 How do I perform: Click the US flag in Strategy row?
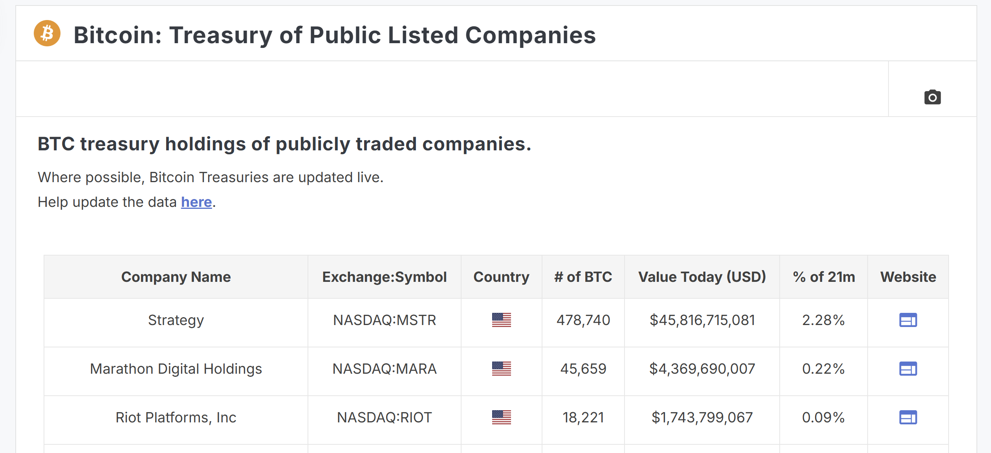tap(501, 320)
